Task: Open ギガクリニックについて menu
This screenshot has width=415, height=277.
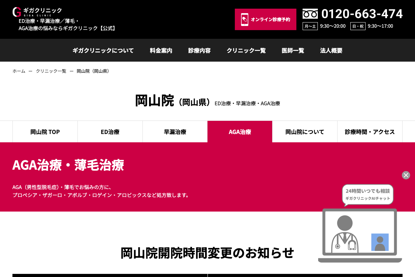Action: 103,51
